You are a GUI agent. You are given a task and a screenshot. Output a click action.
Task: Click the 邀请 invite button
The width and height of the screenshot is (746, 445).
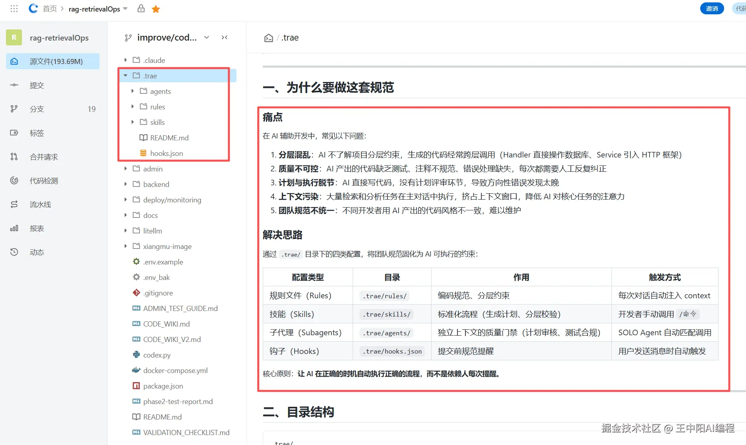[x=712, y=8]
